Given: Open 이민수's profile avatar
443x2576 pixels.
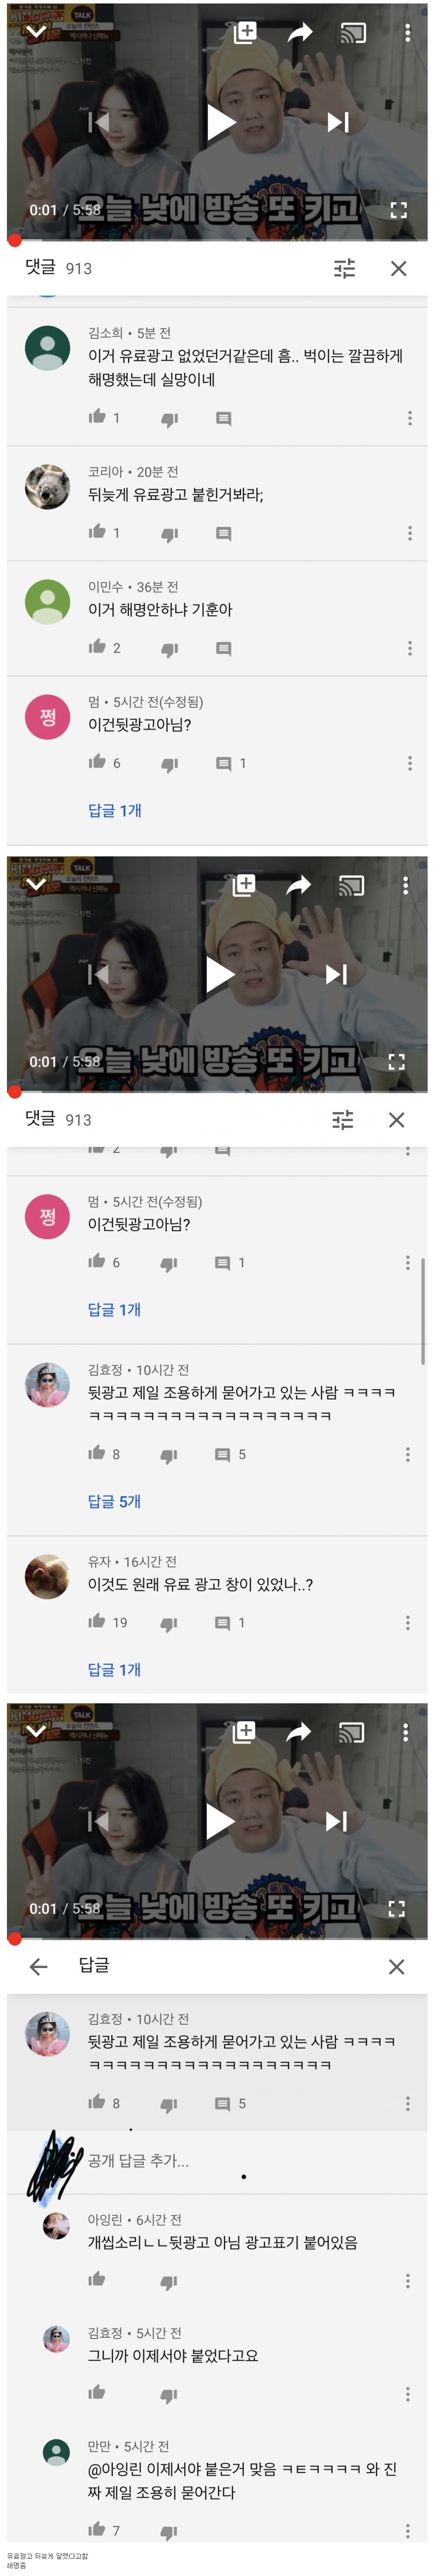Looking at the screenshot, I should pyautogui.click(x=47, y=602).
